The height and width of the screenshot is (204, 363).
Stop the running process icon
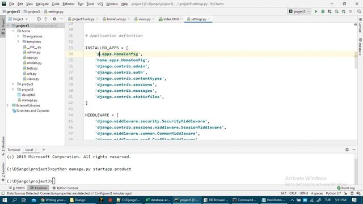(x=351, y=11)
